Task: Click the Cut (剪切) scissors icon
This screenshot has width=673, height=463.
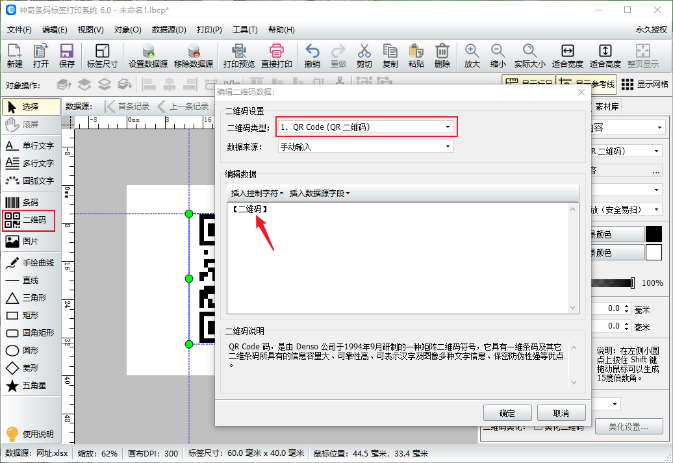Action: (x=364, y=56)
